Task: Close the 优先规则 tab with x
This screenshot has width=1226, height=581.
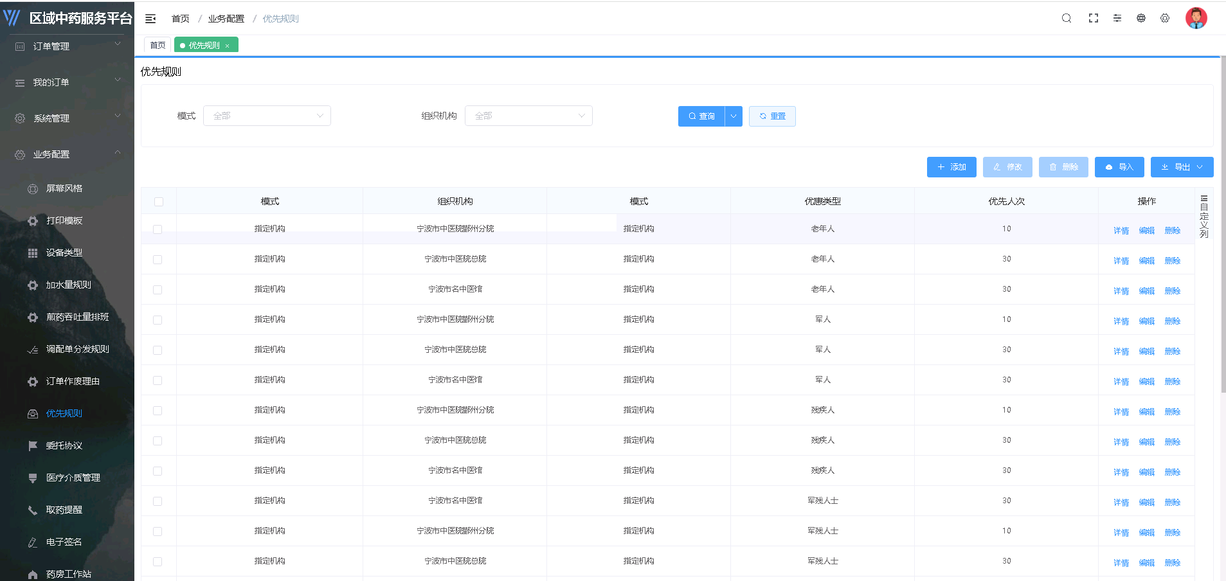Action: (227, 46)
